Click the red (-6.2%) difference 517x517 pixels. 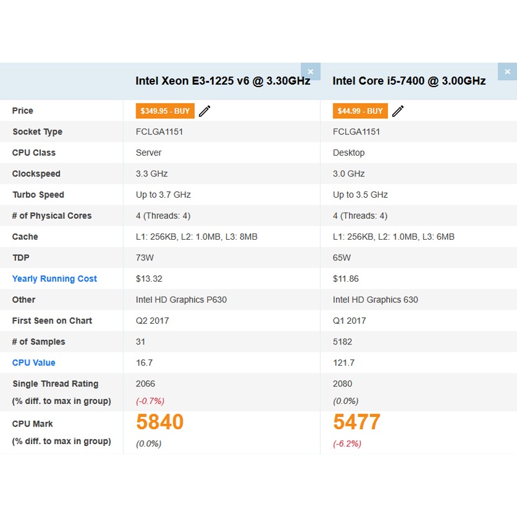tap(347, 444)
